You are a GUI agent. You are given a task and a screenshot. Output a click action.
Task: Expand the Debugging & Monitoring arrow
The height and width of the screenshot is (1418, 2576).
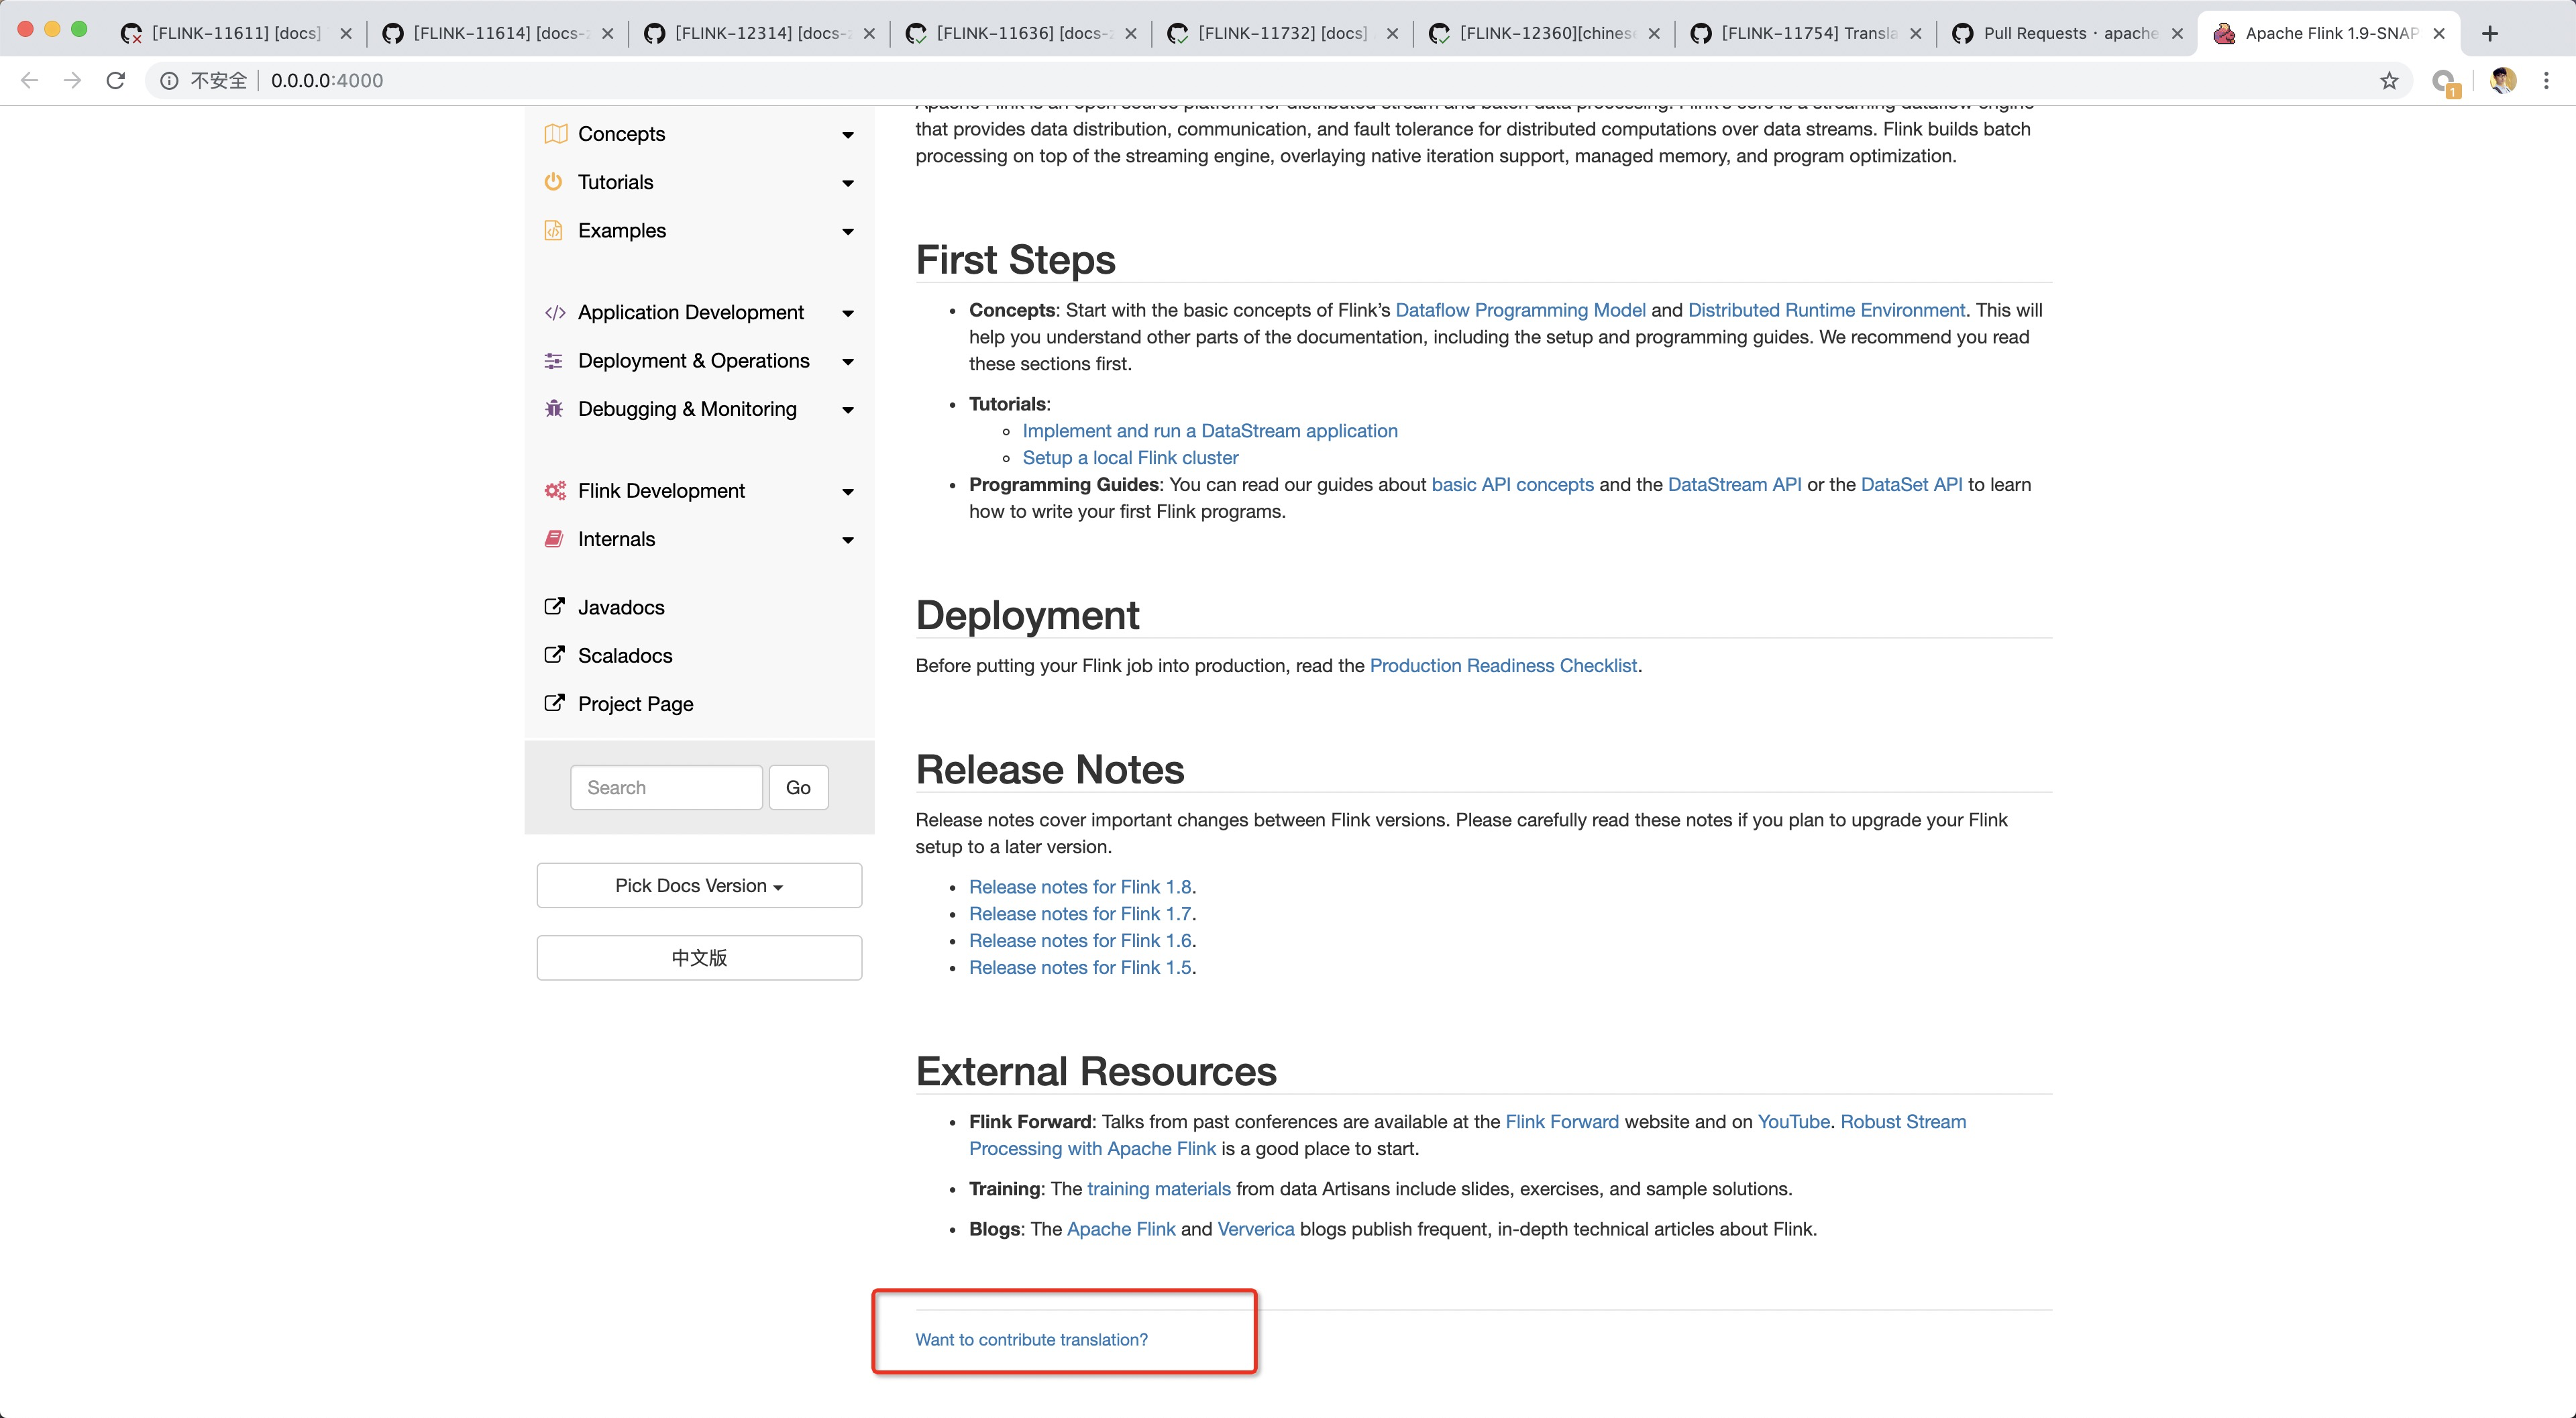[848, 410]
